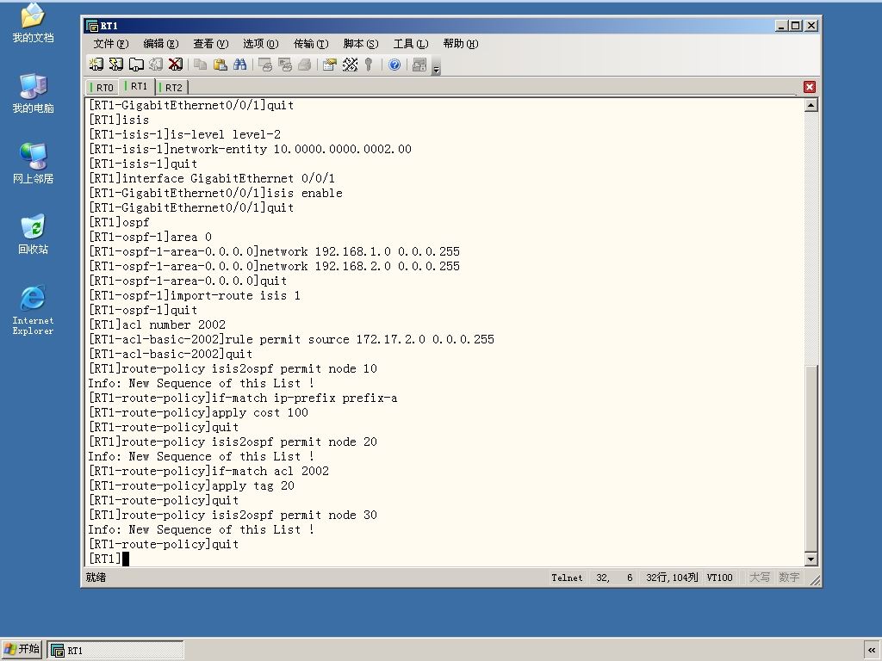This screenshot has width=882, height=661.
Task: Open the 选项(O) menu
Action: 260,44
